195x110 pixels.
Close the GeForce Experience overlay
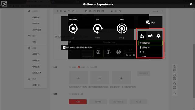pyautogui.click(x=191, y=4)
